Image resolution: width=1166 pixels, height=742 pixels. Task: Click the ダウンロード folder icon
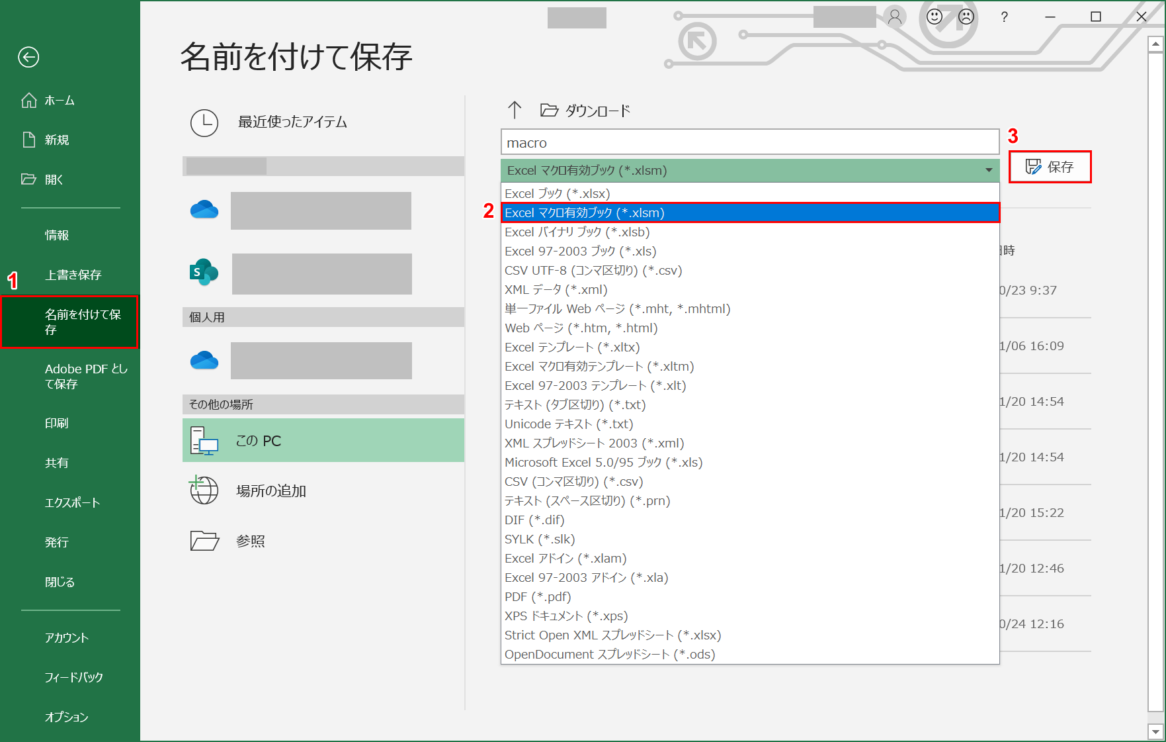(549, 110)
